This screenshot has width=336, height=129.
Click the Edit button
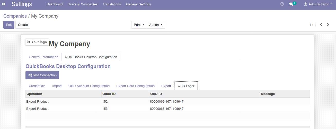(9, 25)
